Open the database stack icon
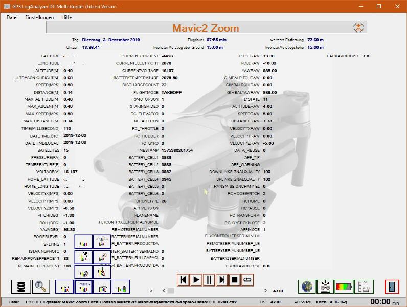This screenshot has height=307, width=407. 21,287
